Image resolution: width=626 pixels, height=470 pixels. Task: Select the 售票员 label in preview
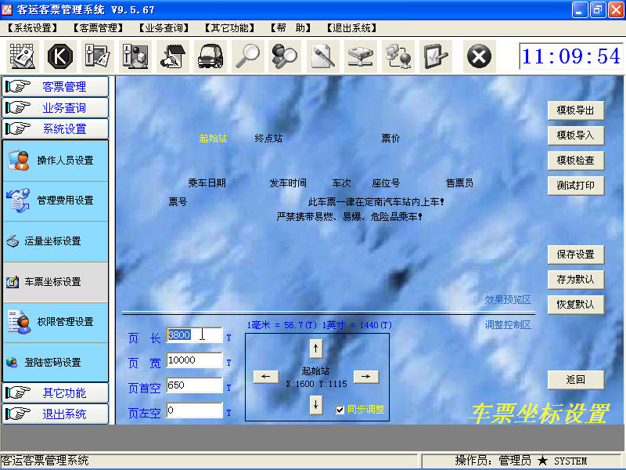pyautogui.click(x=459, y=183)
